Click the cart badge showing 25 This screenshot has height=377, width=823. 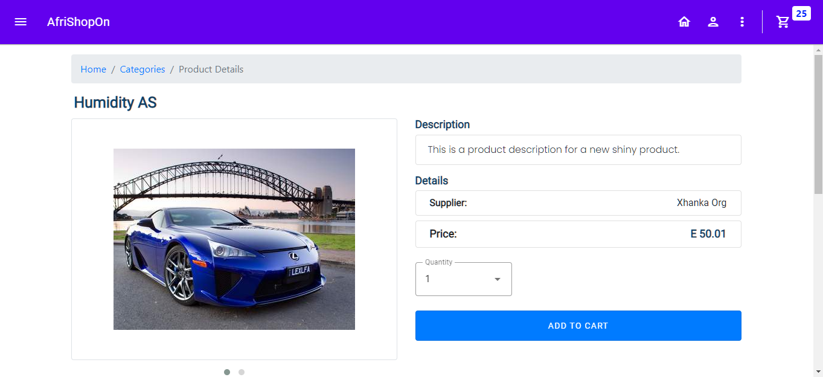click(x=801, y=14)
